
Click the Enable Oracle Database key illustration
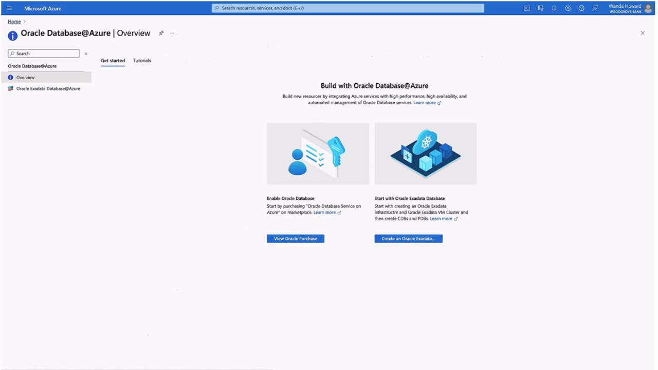pyautogui.click(x=318, y=154)
